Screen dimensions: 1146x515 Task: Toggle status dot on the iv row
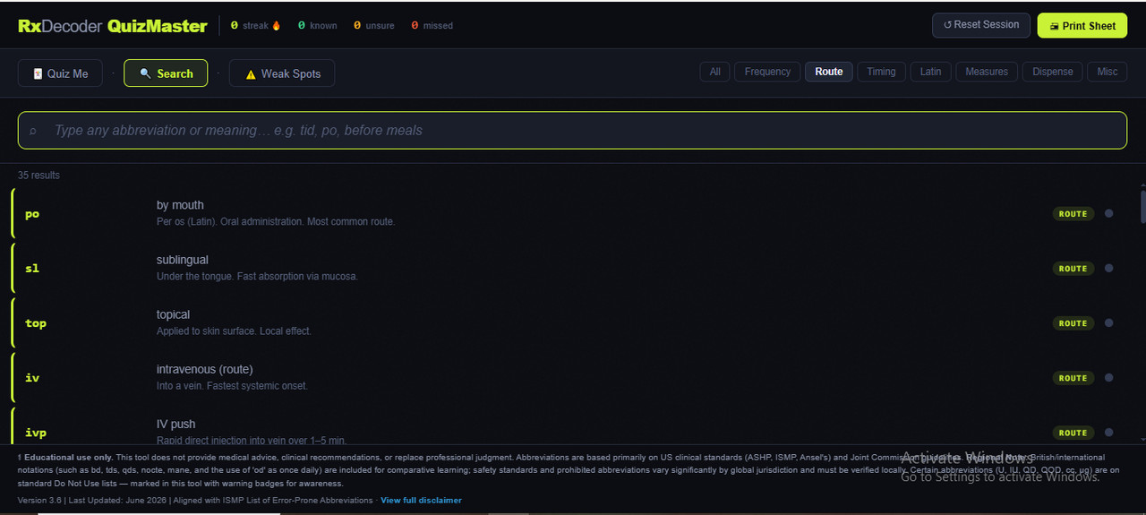pyautogui.click(x=1108, y=377)
